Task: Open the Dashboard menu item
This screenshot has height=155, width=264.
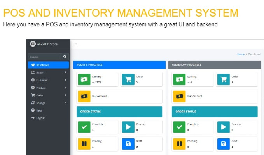Action: point(48,65)
